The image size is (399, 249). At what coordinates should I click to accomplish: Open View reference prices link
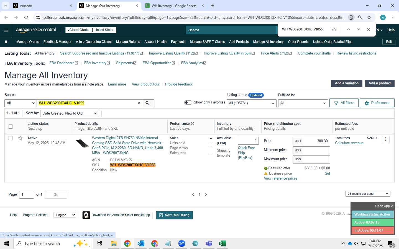[x=280, y=178]
